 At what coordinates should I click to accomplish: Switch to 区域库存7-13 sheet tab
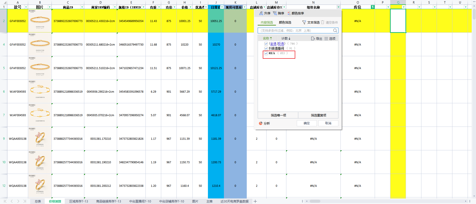click(78, 201)
